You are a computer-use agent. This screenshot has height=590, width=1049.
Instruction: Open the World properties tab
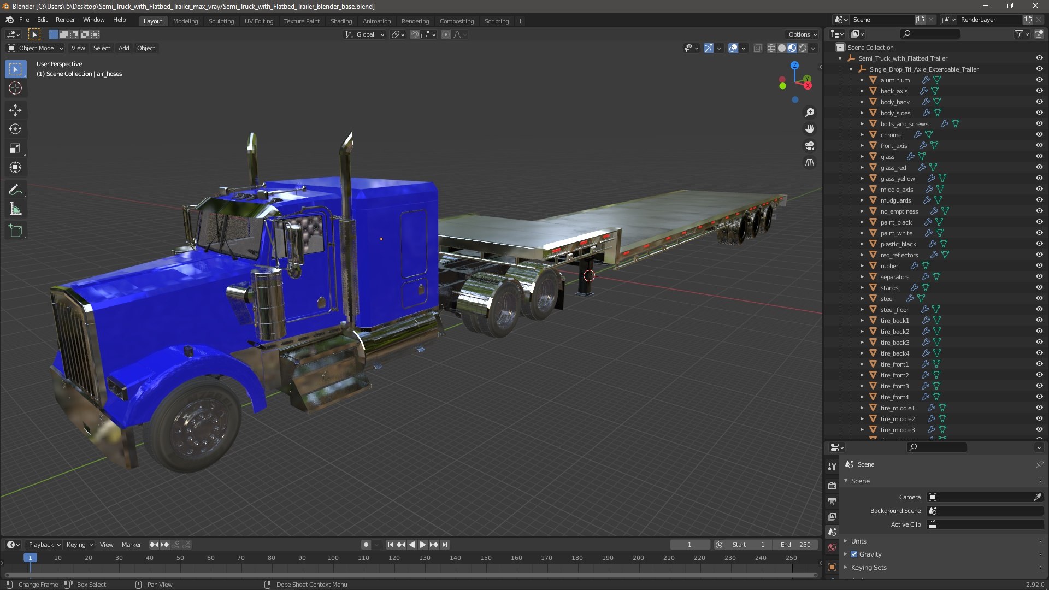coord(832,547)
